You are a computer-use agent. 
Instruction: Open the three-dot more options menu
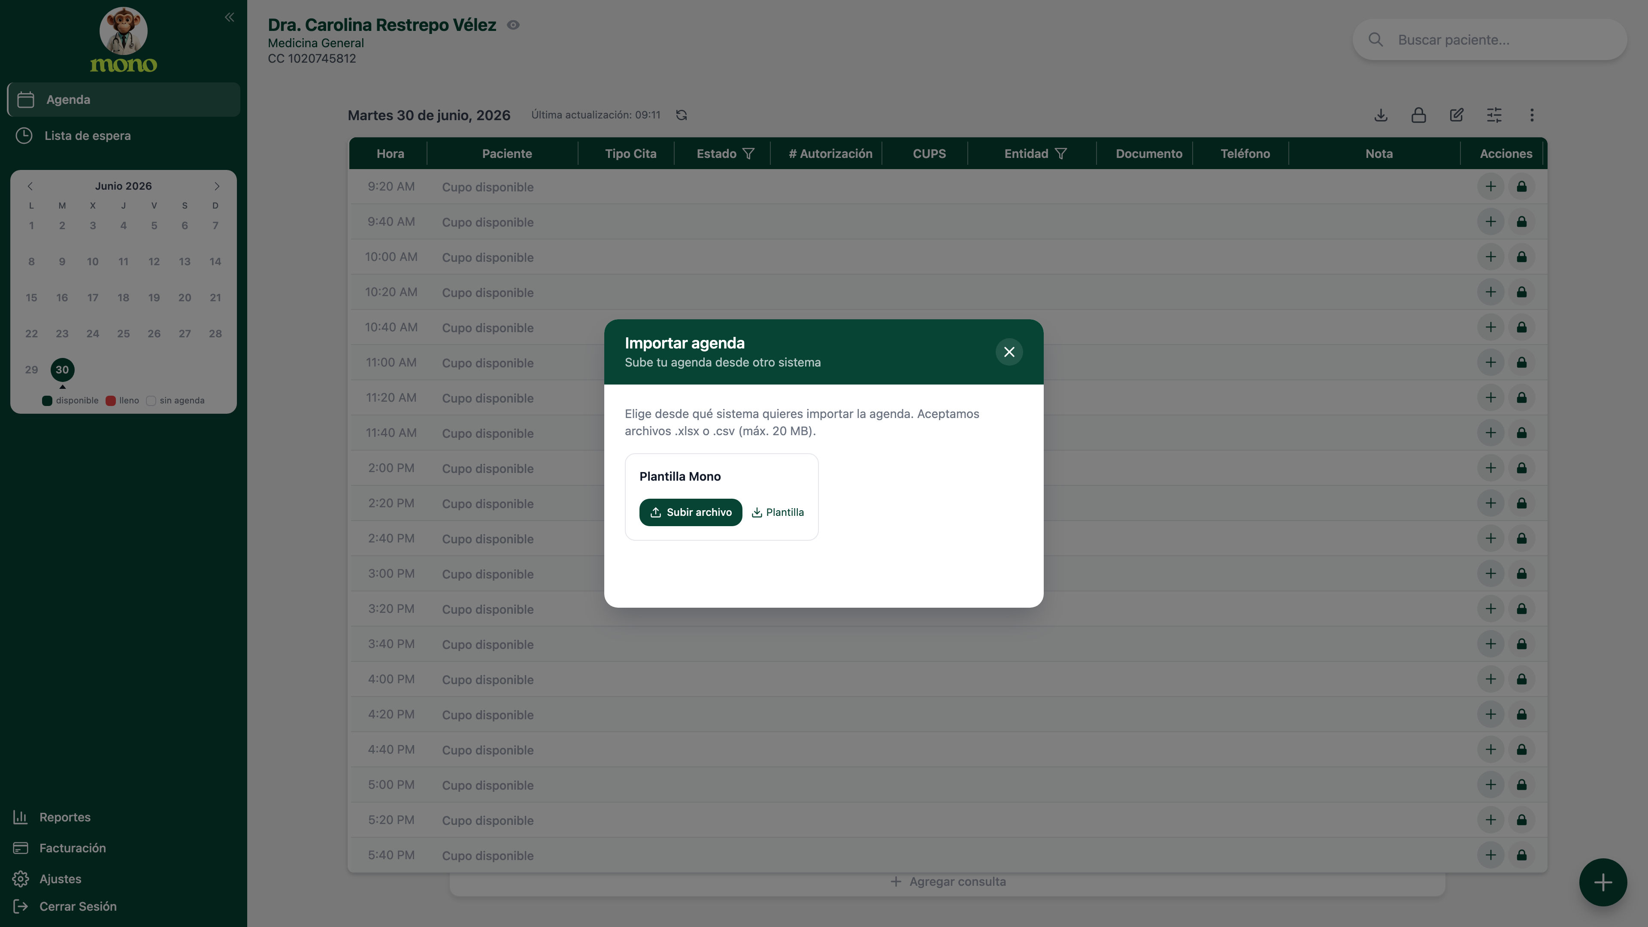[x=1532, y=115]
